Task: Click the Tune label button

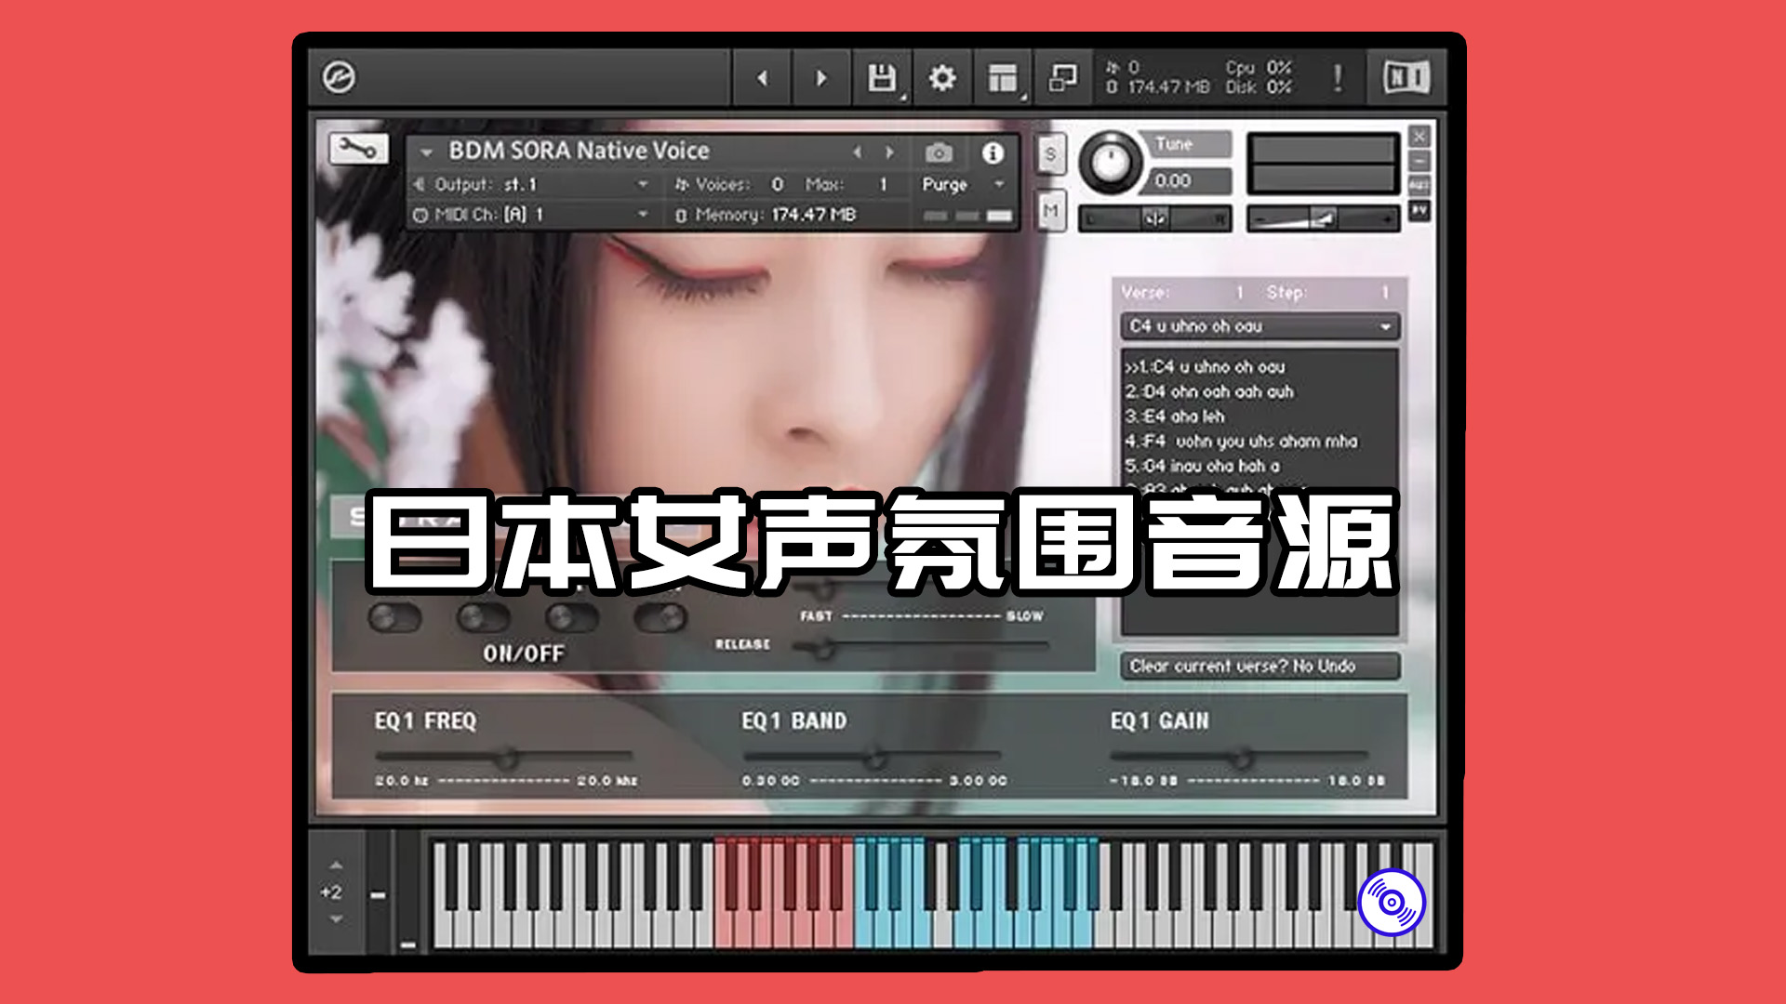Action: [x=1191, y=144]
